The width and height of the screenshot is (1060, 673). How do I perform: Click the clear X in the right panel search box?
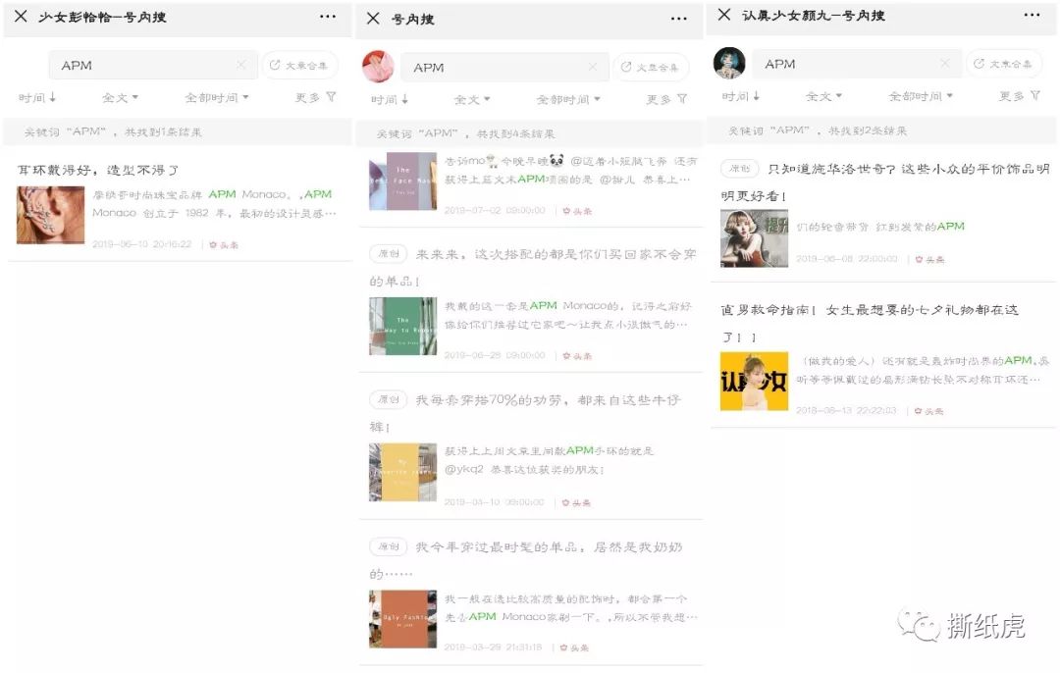pyautogui.click(x=944, y=63)
